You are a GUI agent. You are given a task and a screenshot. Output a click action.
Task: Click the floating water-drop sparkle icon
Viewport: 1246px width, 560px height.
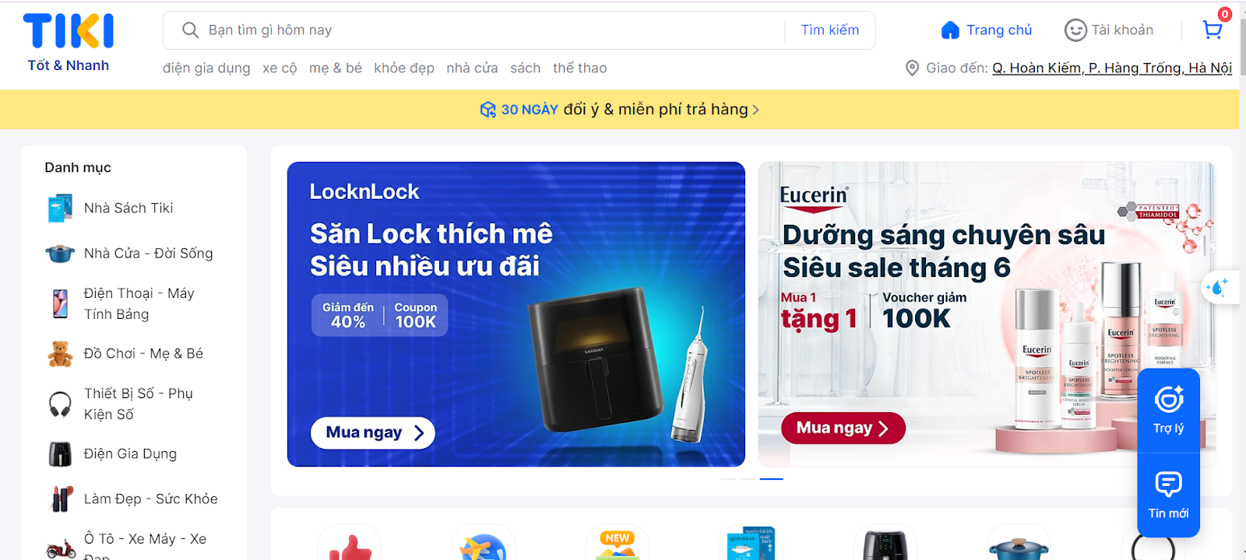(x=1218, y=287)
